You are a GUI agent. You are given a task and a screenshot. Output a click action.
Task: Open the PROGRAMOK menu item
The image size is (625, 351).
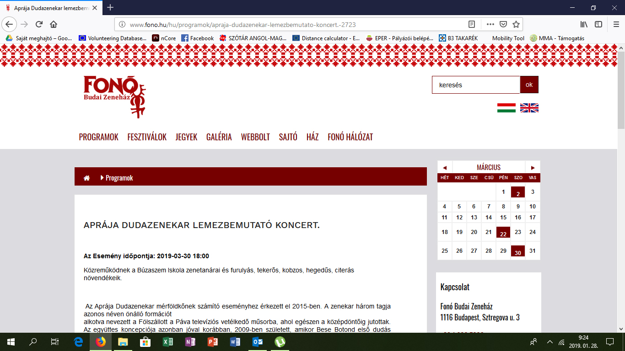(98, 137)
